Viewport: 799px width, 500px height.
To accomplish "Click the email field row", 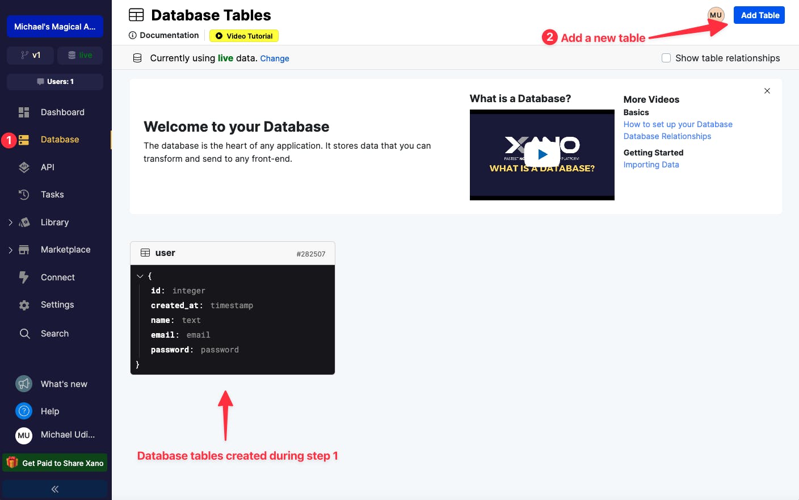I will coord(180,335).
